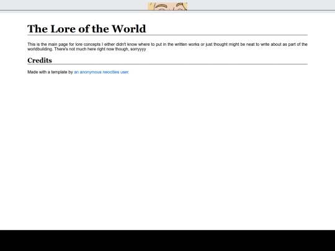This screenshot has width=335, height=251.
Task: Click the word "worldbuilding" in the paragraph
Action: (40, 49)
